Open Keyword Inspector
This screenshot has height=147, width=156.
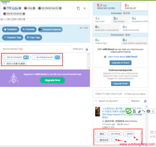tap(50, 29)
